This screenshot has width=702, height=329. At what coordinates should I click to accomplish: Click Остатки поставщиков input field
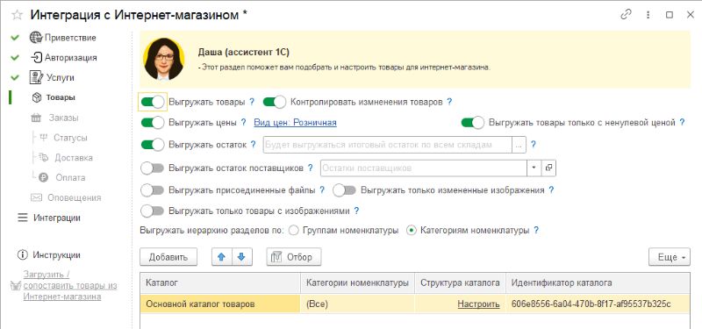(x=424, y=168)
